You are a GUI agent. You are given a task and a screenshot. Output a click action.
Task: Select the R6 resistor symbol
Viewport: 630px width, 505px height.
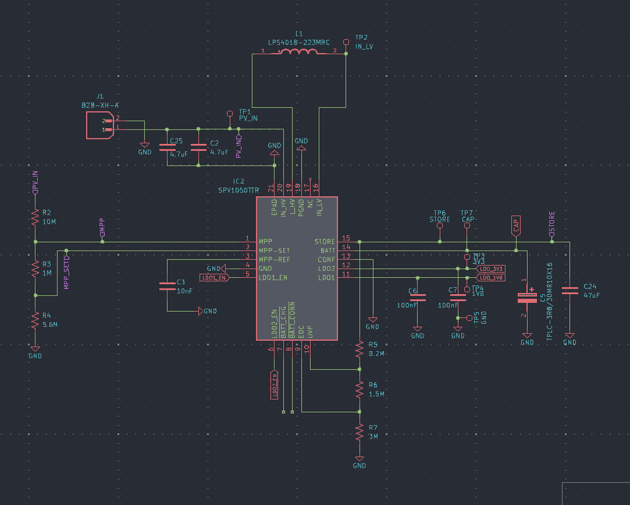click(x=359, y=389)
